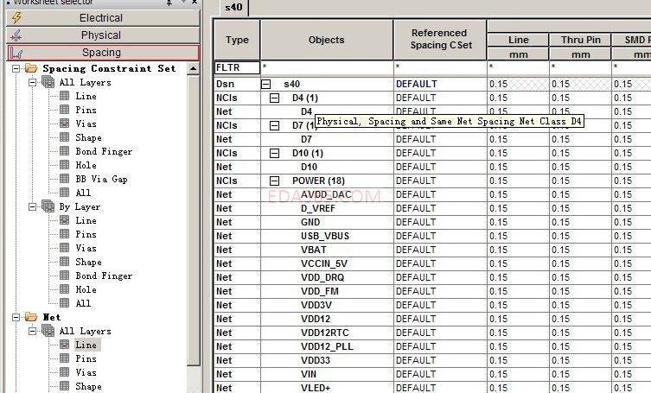Open the Electrical worksheet section
651x393 pixels.
click(103, 18)
